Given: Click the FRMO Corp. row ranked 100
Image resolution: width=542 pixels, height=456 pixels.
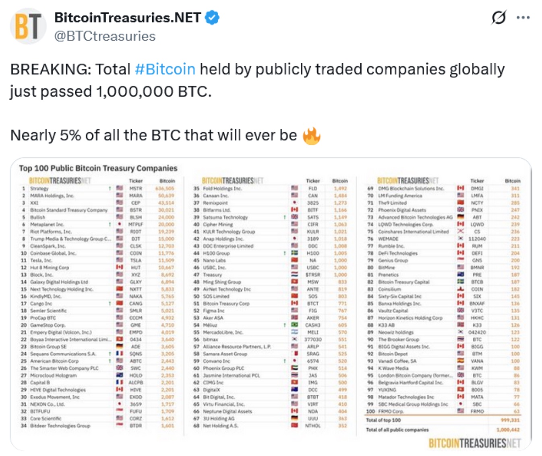Looking at the screenshot, I should [x=443, y=411].
